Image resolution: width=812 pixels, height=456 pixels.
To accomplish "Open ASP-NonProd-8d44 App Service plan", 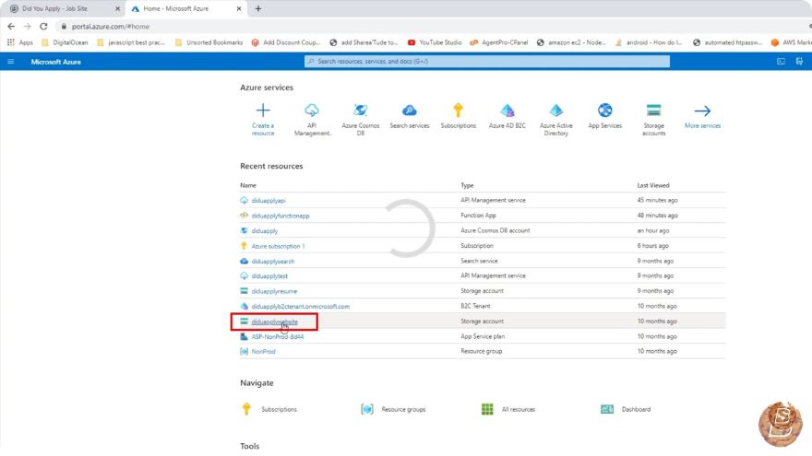I will point(278,336).
